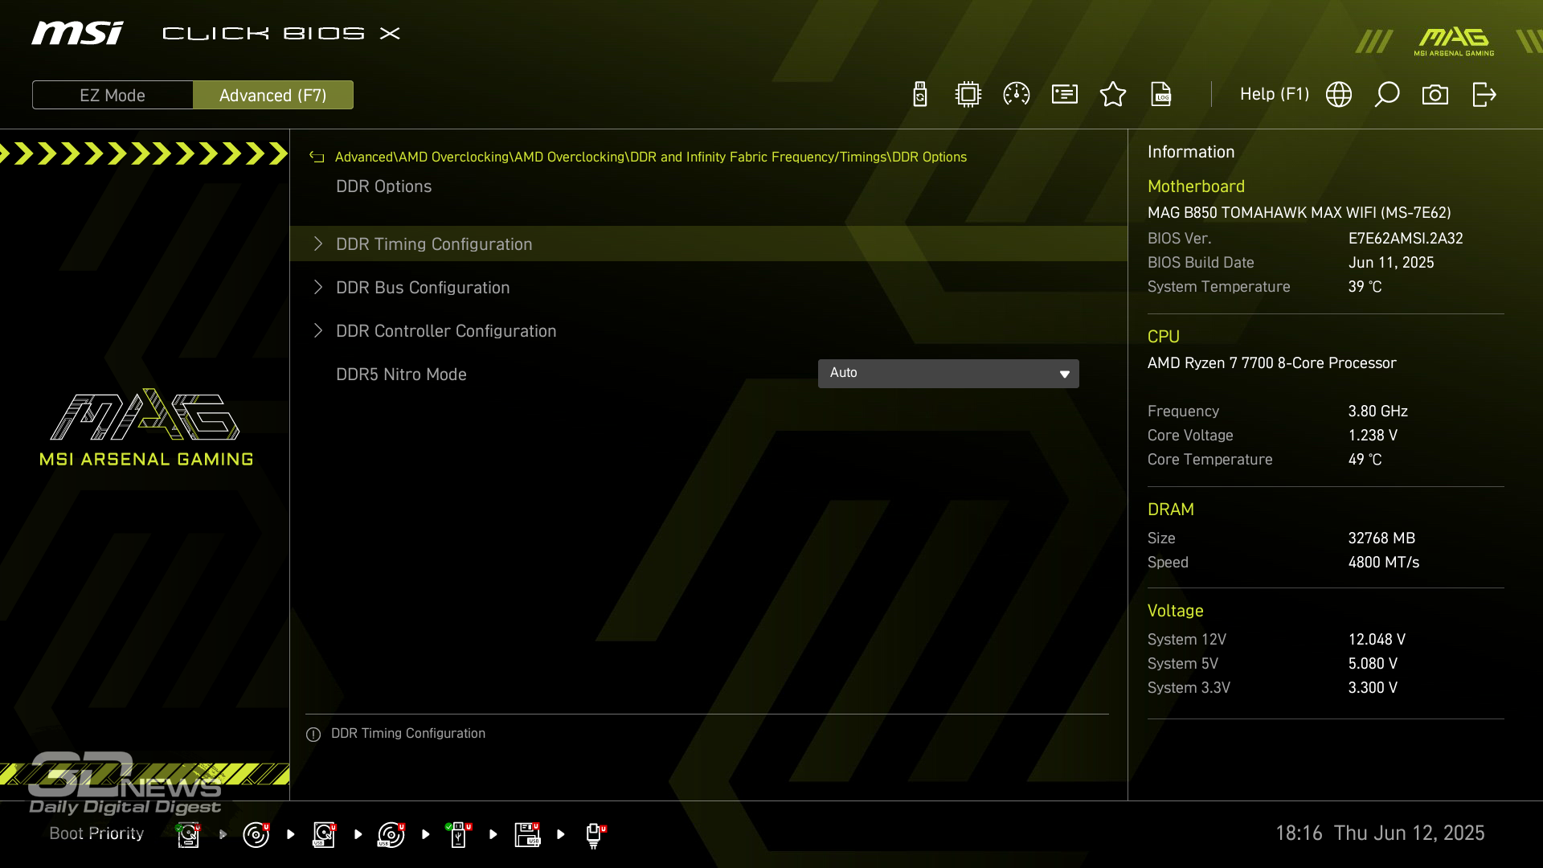Open the search magnifier icon
The height and width of the screenshot is (868, 1543).
pos(1387,94)
